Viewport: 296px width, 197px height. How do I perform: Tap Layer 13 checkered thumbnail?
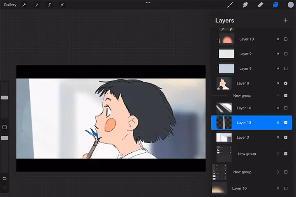(224, 123)
